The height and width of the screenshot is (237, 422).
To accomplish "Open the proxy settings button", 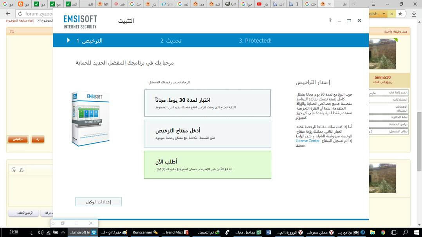I will (x=98, y=202).
